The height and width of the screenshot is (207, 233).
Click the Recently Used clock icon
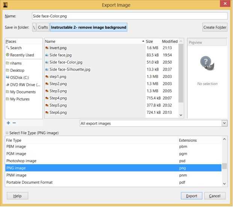point(8,55)
